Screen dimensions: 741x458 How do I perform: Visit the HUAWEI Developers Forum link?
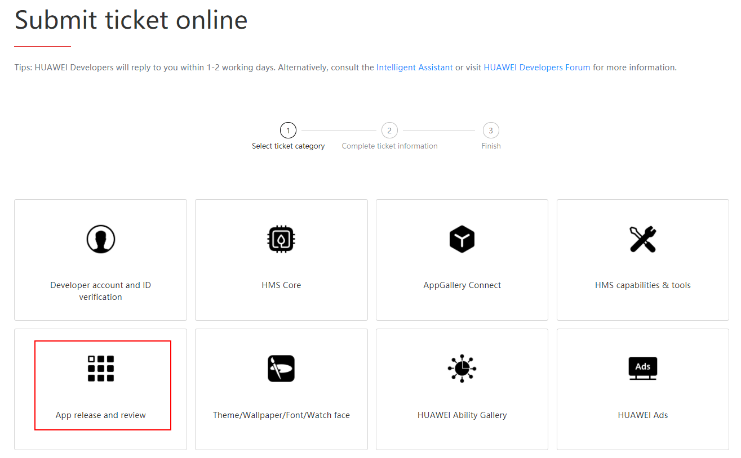click(536, 67)
